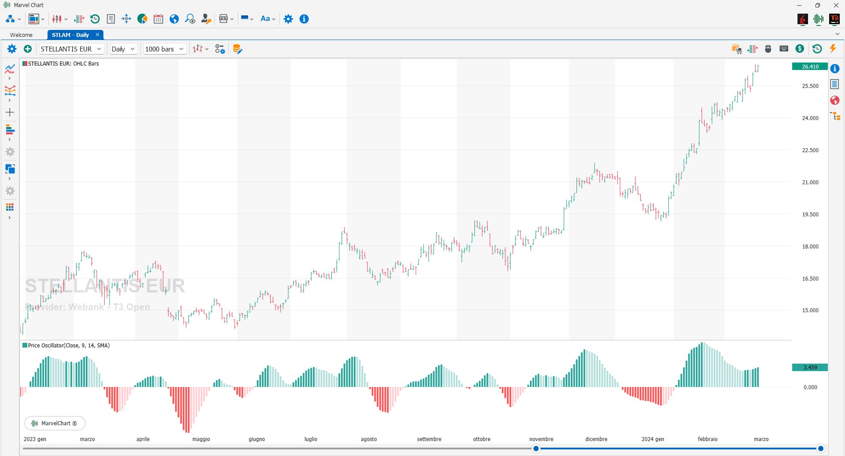Close the STLAM - Daily tab
Viewport: 845px width, 456px height.
(x=97, y=35)
